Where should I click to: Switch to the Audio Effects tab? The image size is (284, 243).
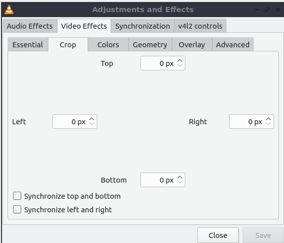click(30, 26)
